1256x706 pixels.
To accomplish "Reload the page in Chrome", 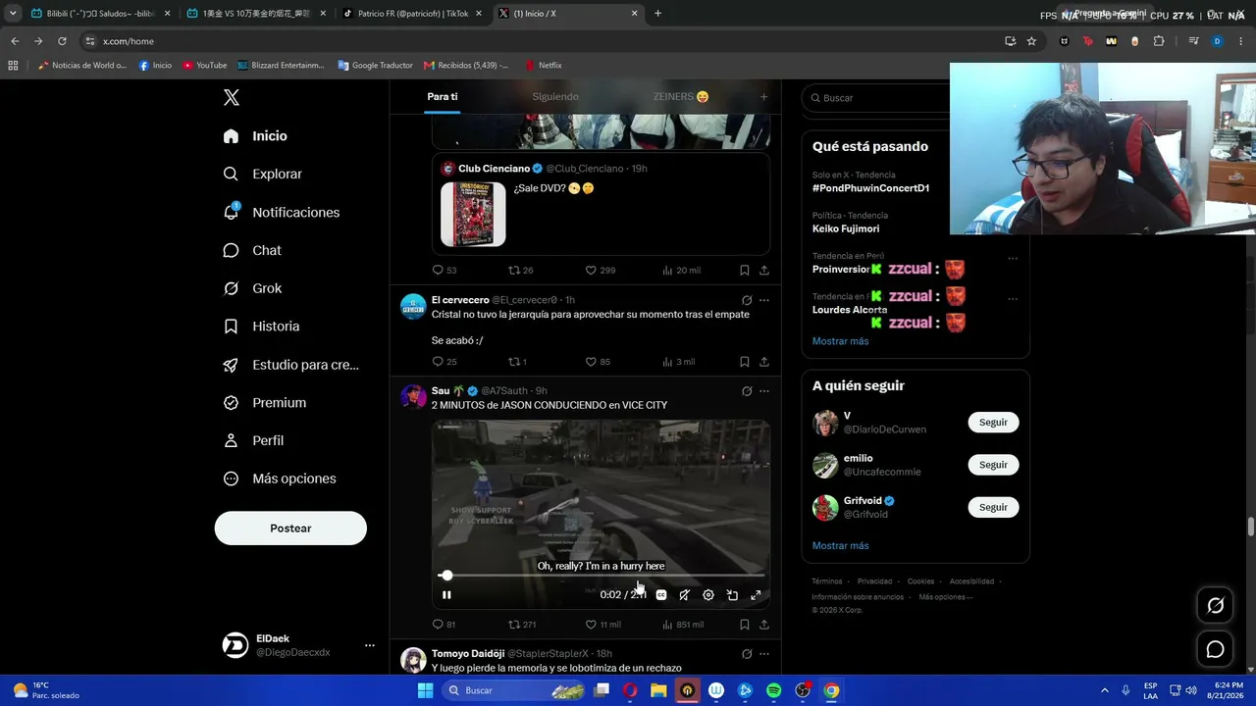I will (x=62, y=41).
